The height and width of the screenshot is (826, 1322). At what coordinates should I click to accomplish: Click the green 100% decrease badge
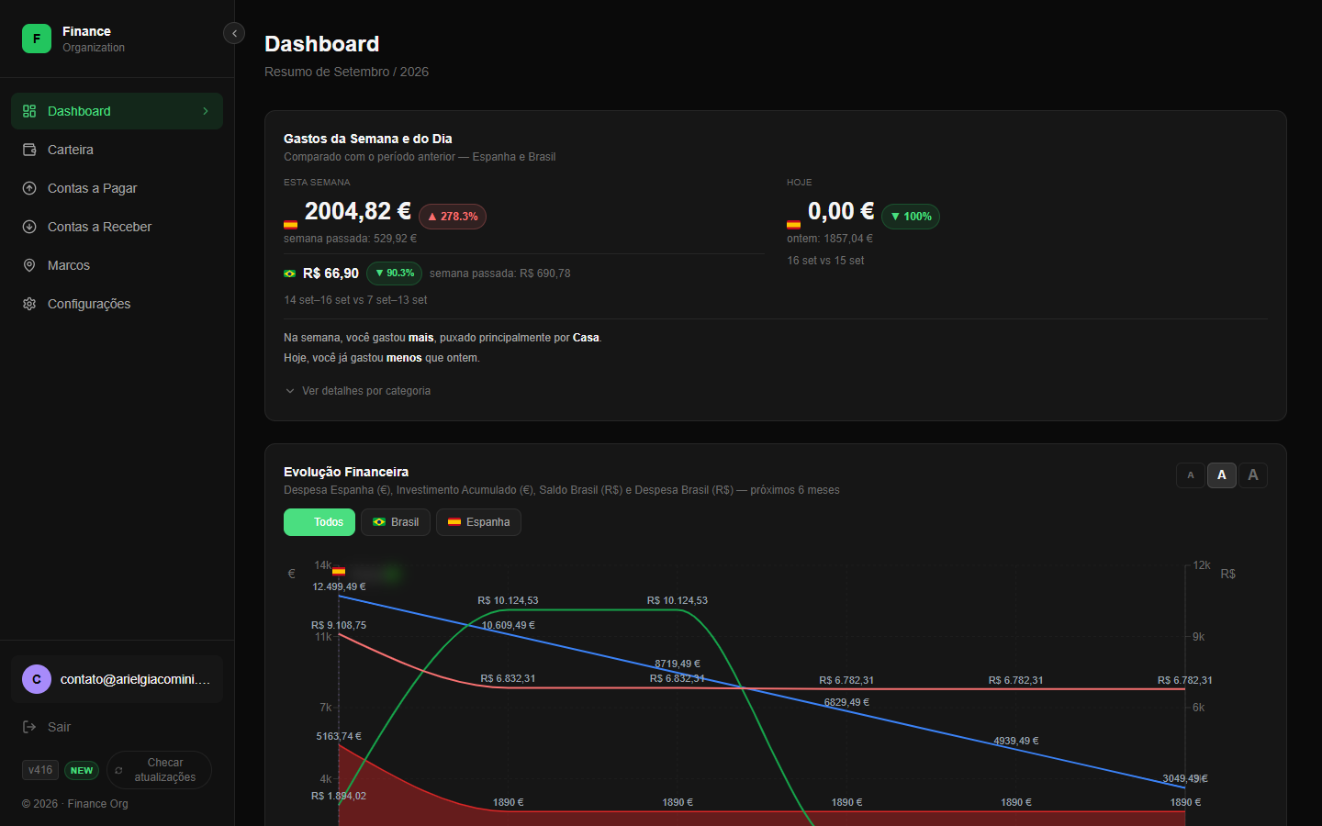pos(911,217)
